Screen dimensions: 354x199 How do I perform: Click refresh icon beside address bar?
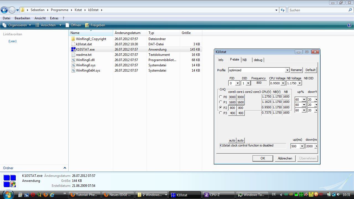click(x=283, y=10)
